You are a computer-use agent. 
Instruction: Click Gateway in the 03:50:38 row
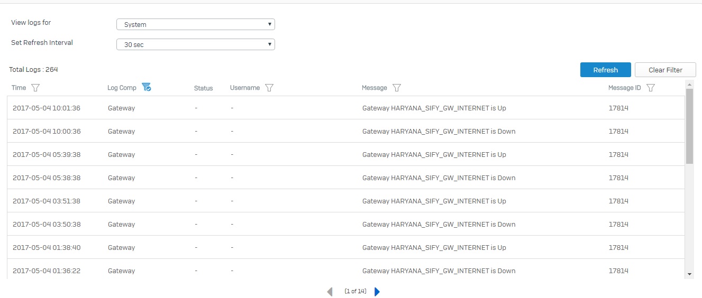(x=121, y=224)
